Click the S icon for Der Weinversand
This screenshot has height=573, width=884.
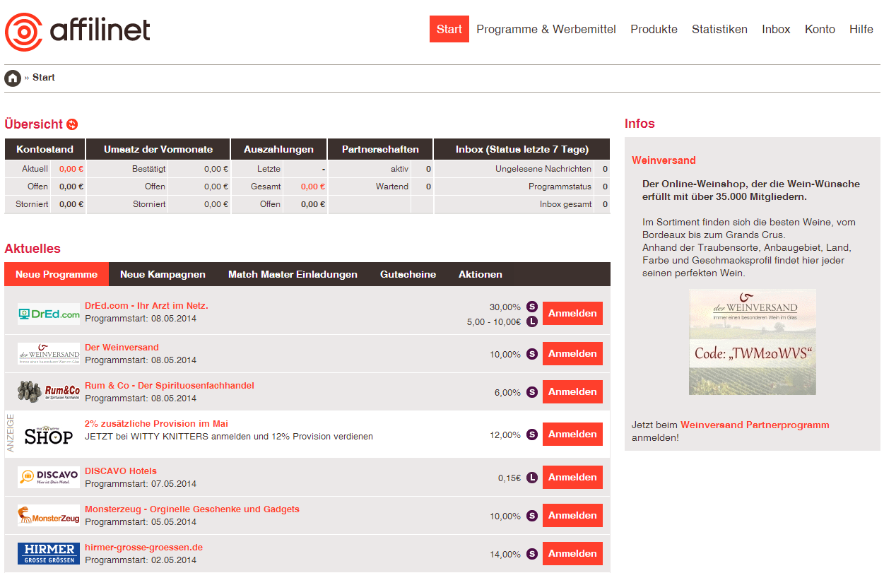point(532,354)
